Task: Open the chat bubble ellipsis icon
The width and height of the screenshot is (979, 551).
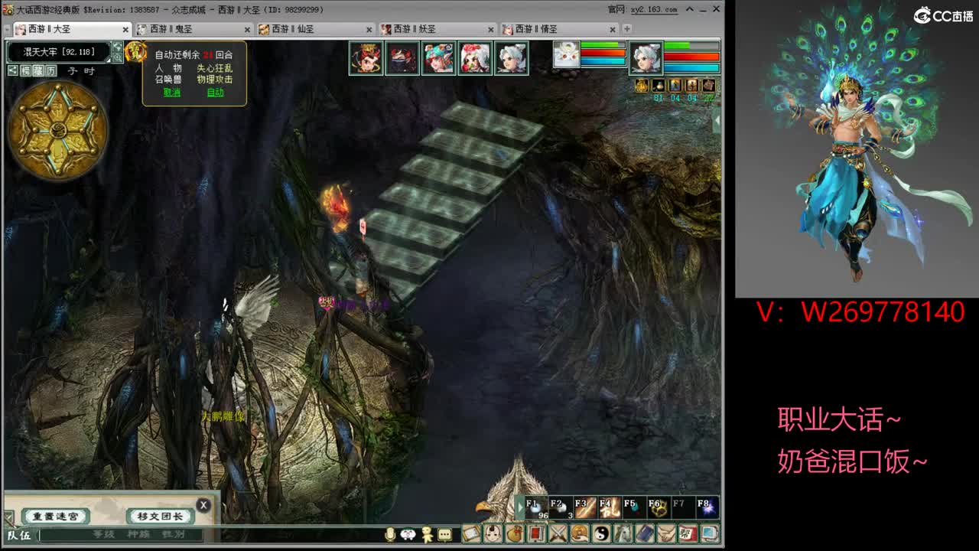Action: [x=445, y=534]
